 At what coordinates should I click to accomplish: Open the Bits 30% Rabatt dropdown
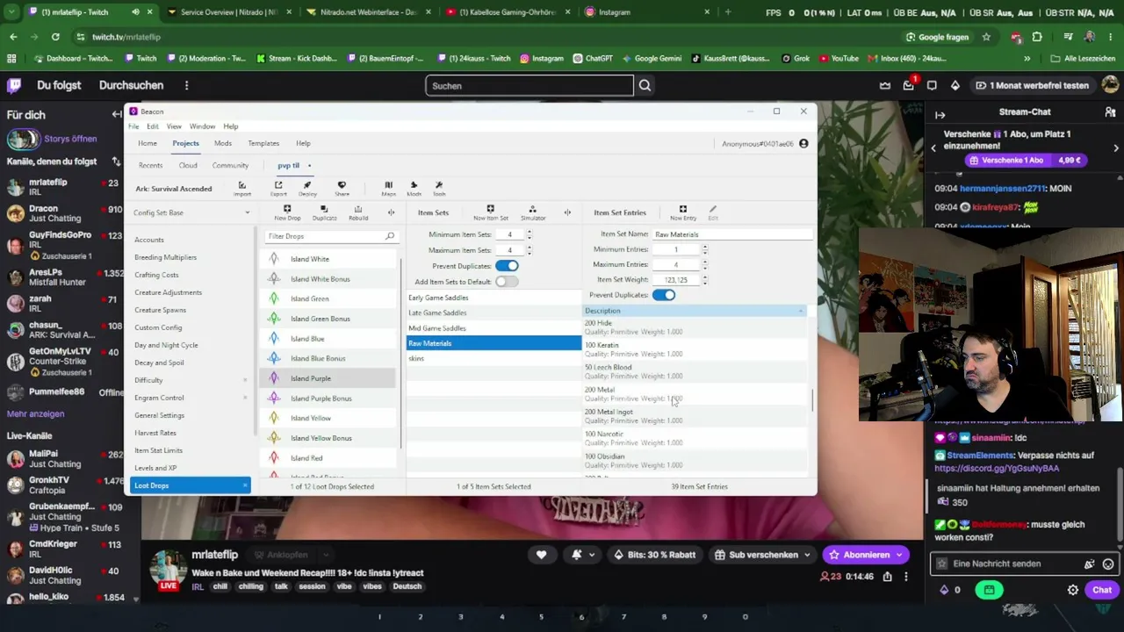[x=654, y=555]
